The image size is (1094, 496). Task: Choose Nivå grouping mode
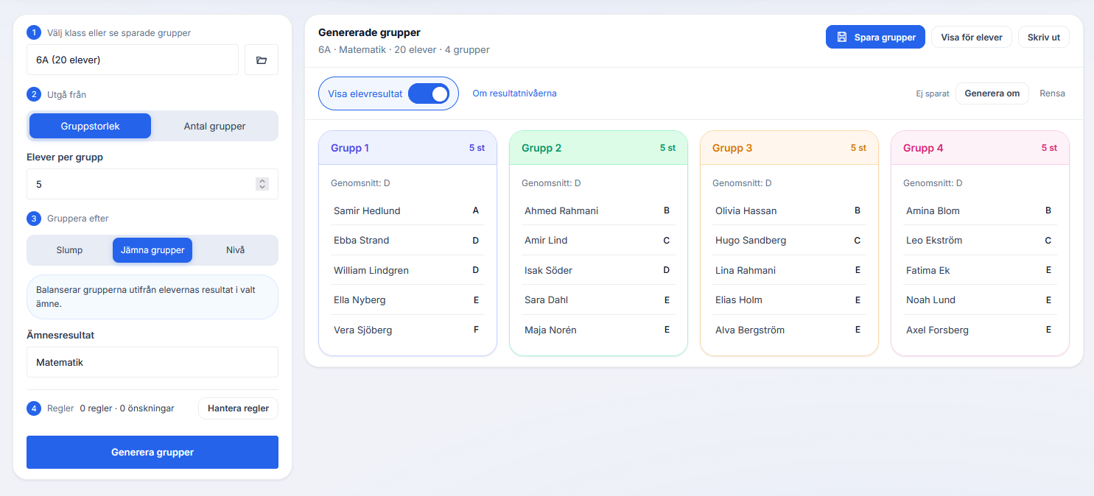[236, 250]
